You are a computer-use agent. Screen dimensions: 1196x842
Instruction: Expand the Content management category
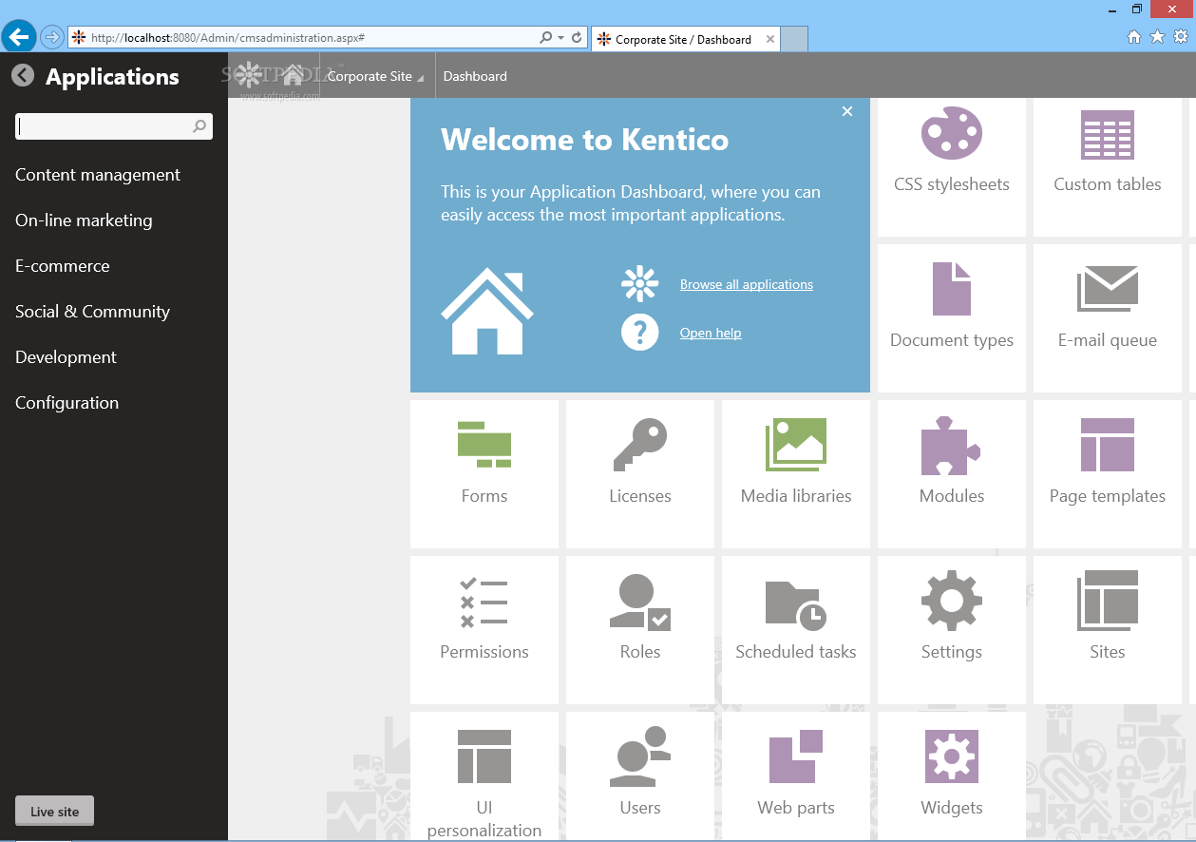click(x=98, y=175)
